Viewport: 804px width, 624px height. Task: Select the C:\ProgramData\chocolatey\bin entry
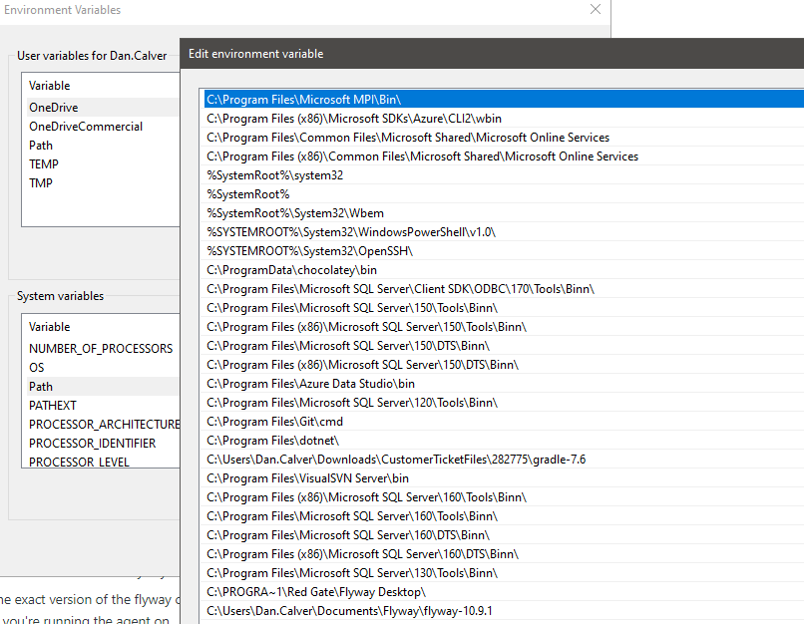coord(504,270)
